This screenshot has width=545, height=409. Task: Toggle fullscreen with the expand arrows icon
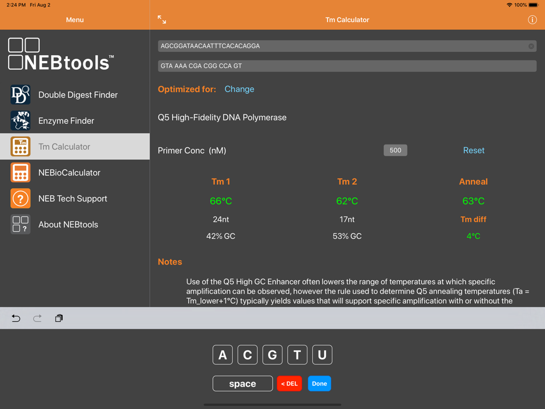point(162,20)
